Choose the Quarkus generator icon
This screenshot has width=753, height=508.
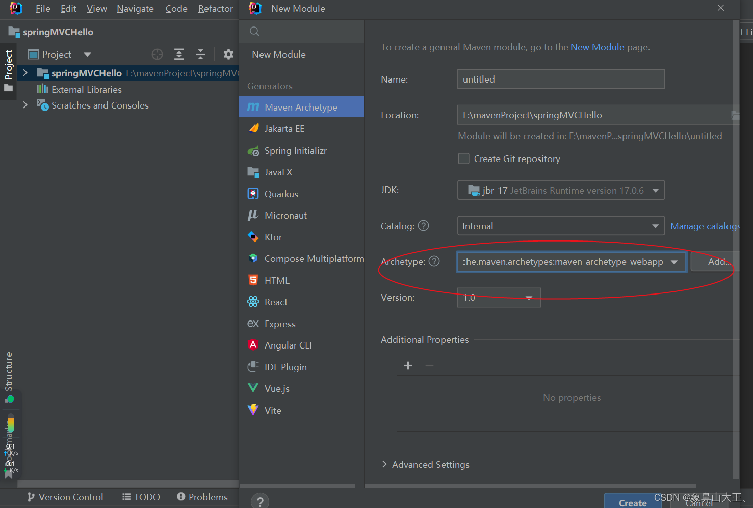(253, 194)
